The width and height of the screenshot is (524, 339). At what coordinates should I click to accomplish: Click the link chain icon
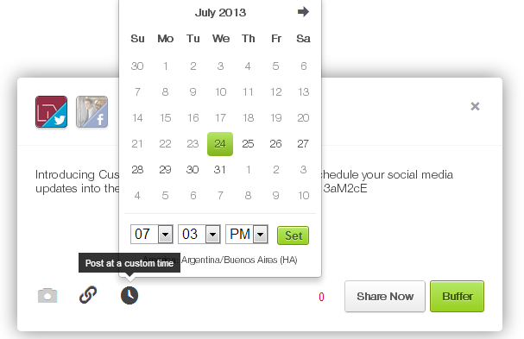pyautogui.click(x=88, y=295)
